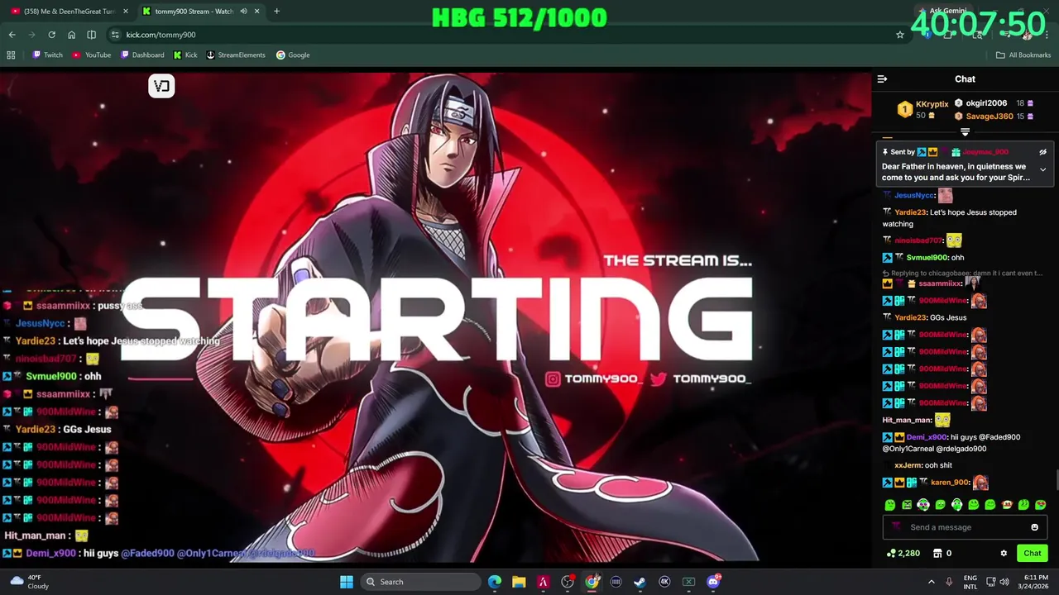Open the Google bookmark

click(x=293, y=55)
